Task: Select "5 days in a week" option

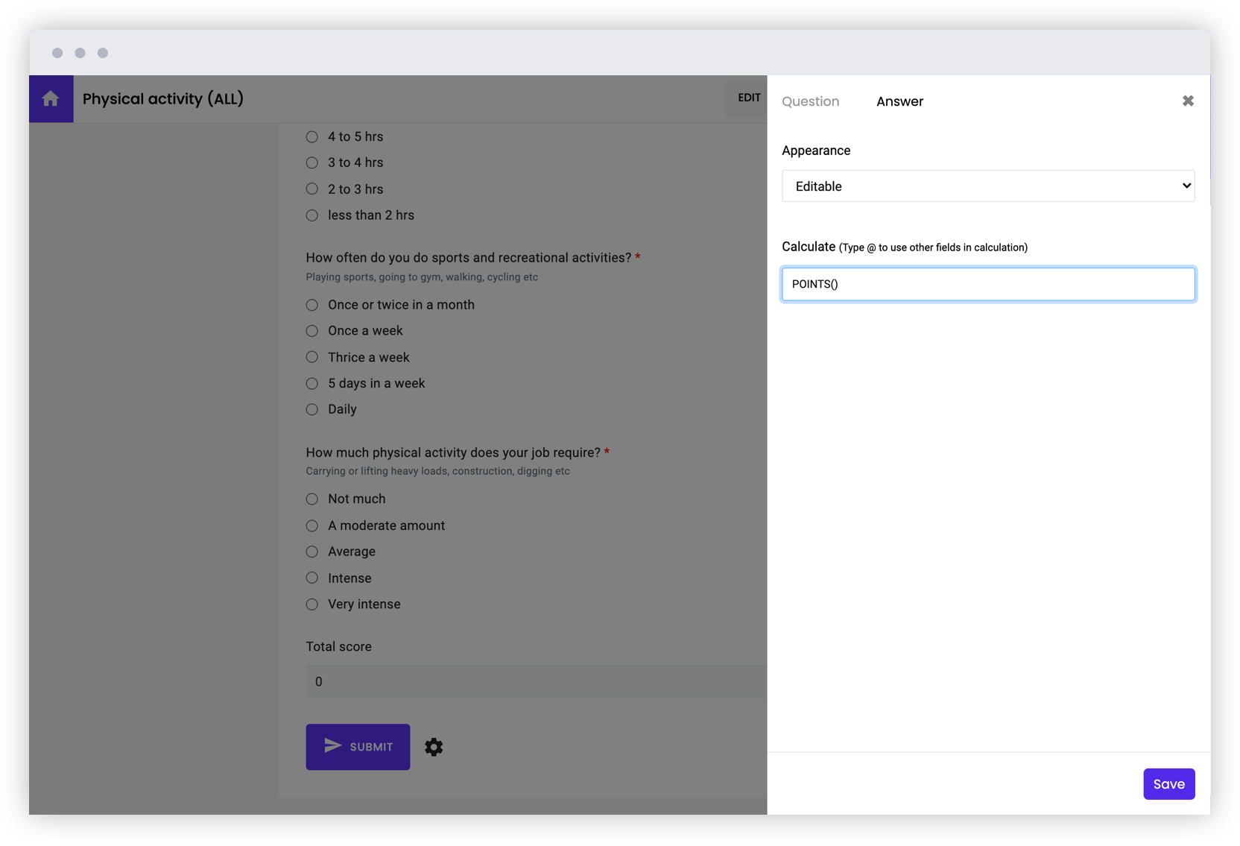Action: (x=311, y=383)
